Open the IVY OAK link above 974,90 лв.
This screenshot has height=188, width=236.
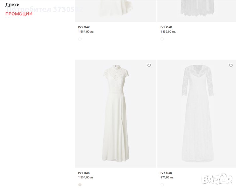[166, 173]
